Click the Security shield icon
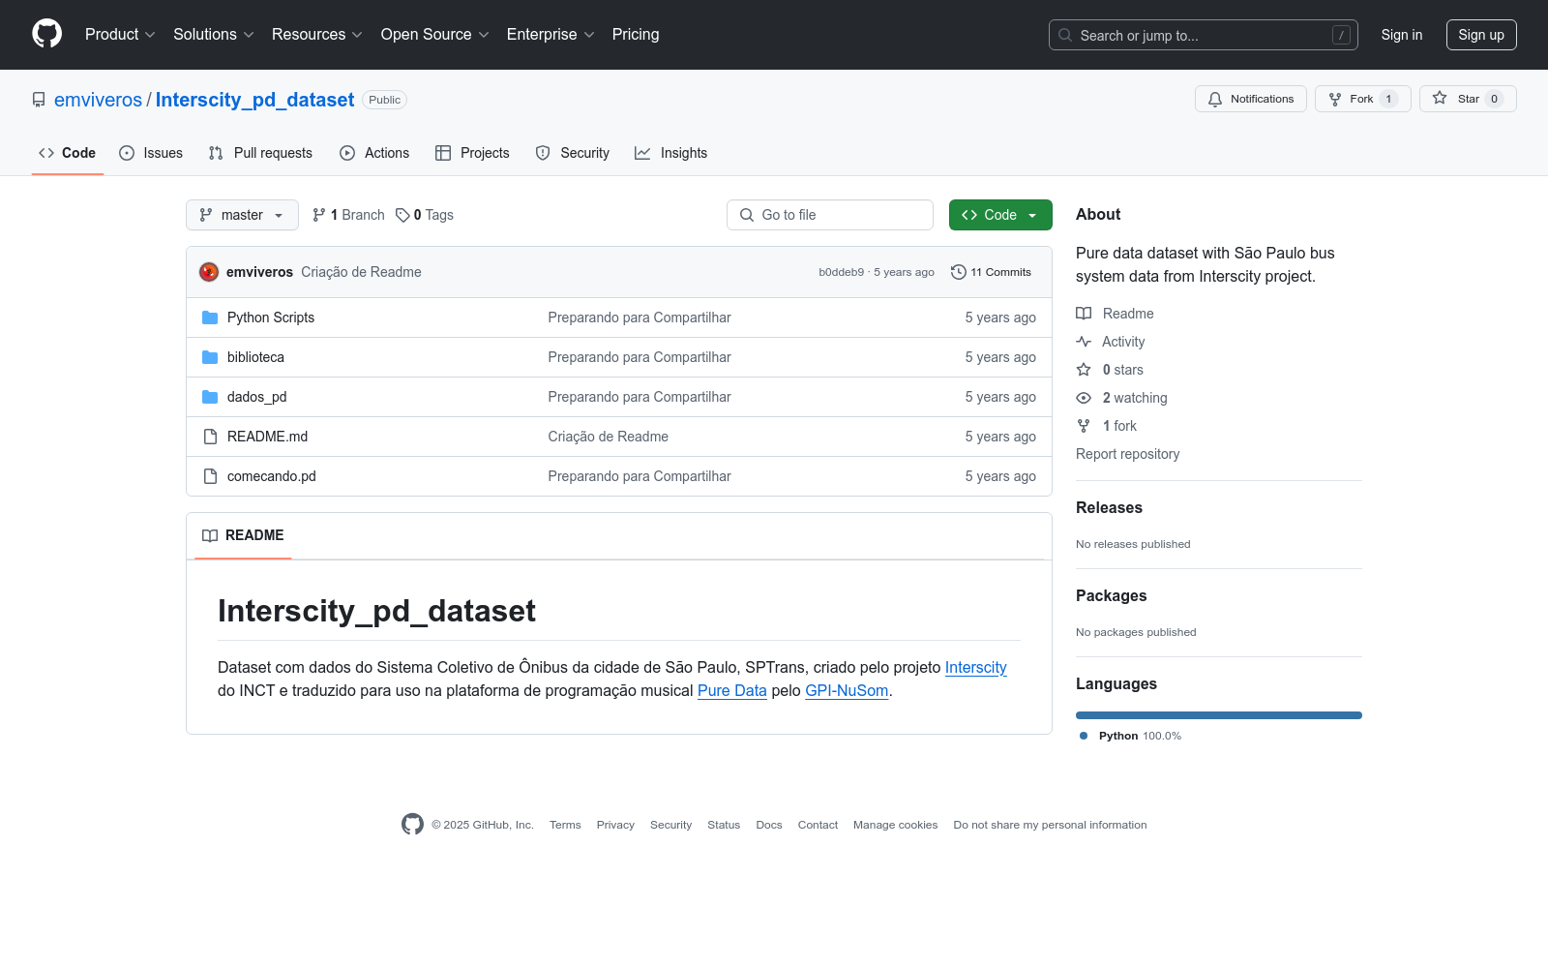 [x=543, y=153]
